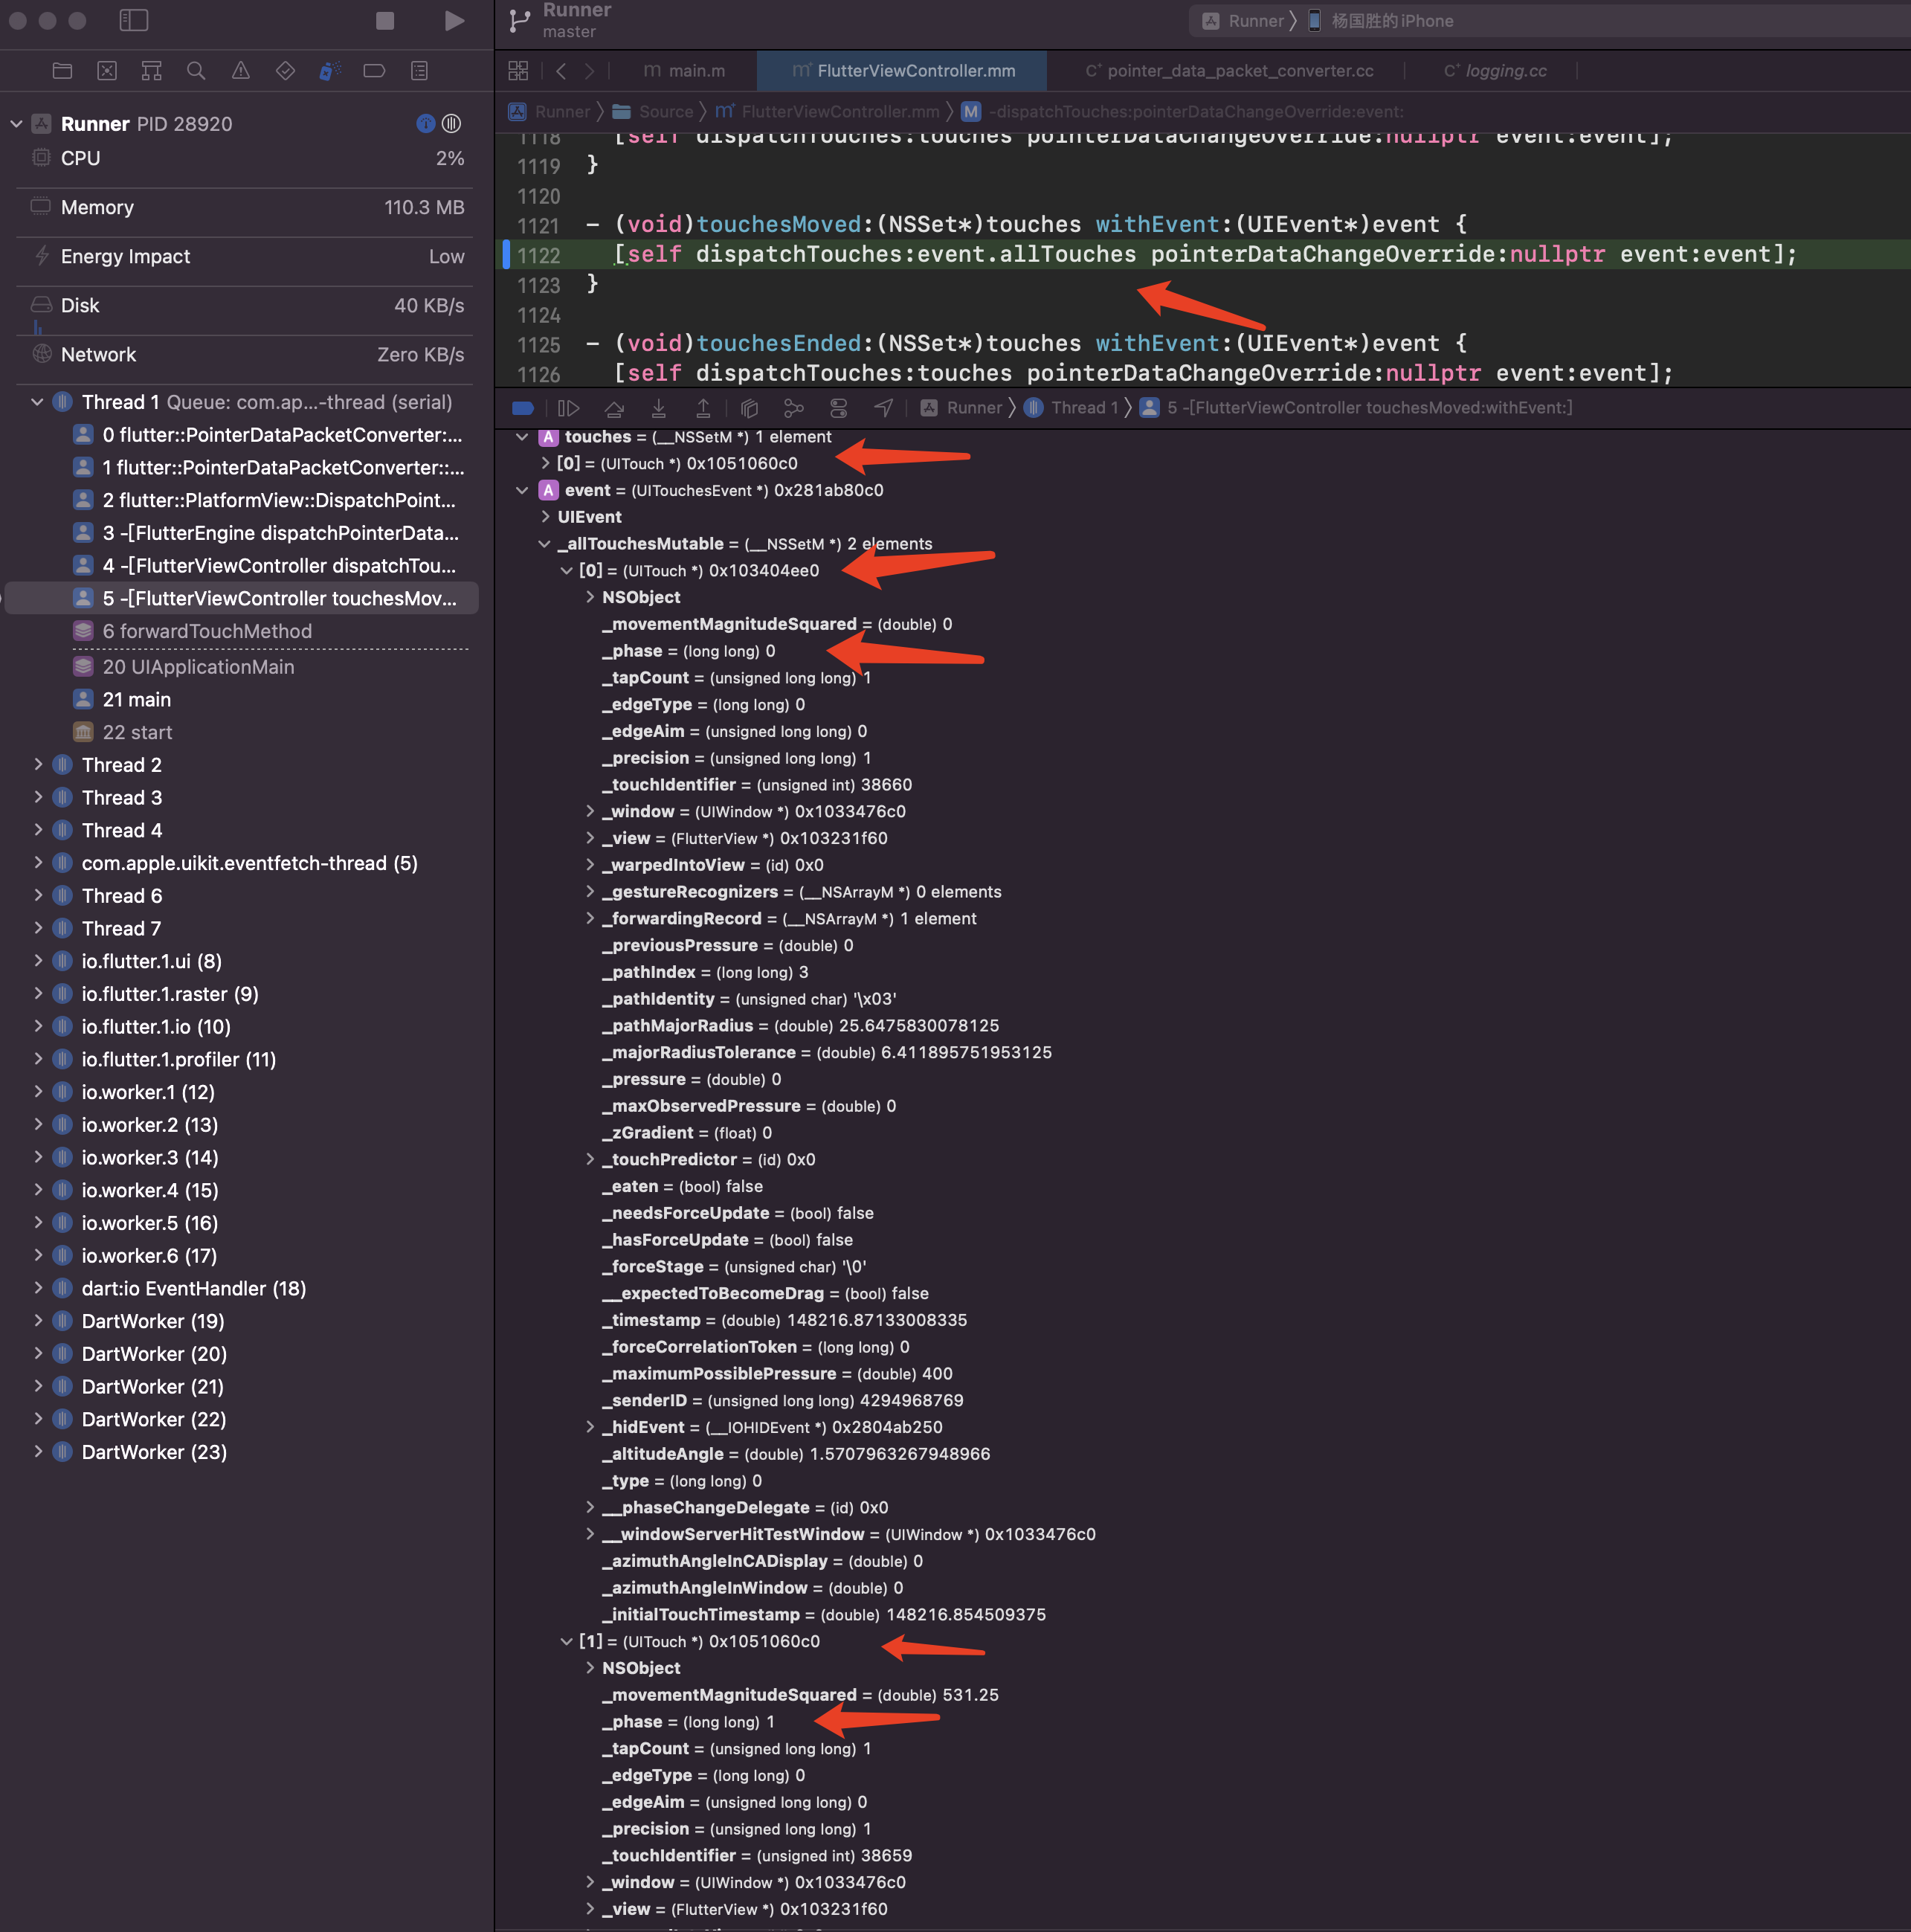Stop the running Runner scheme

385,20
